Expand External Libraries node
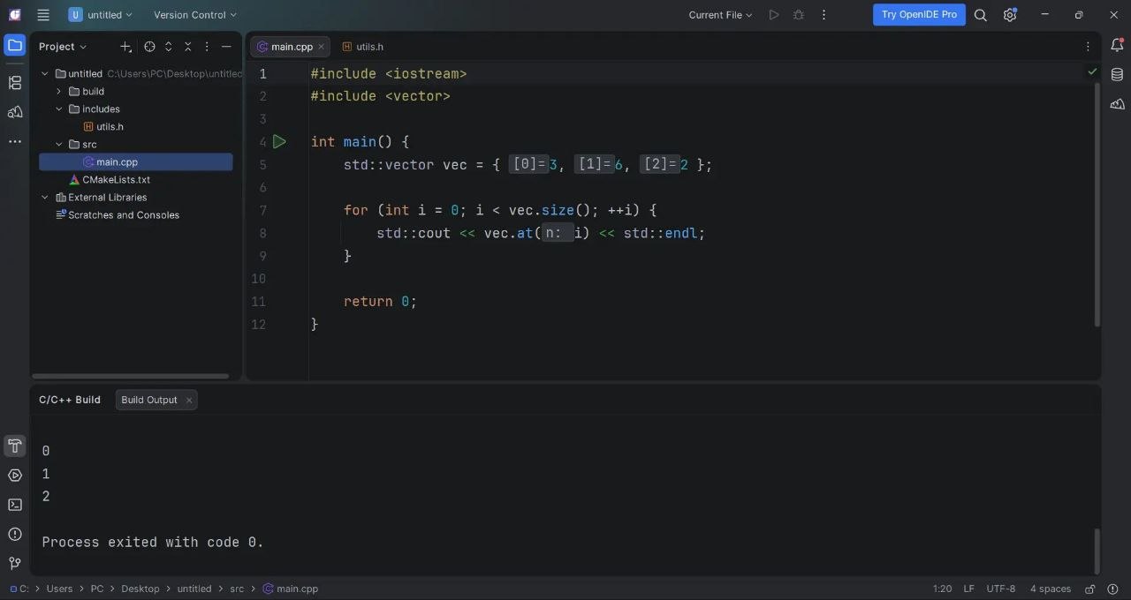 click(45, 198)
